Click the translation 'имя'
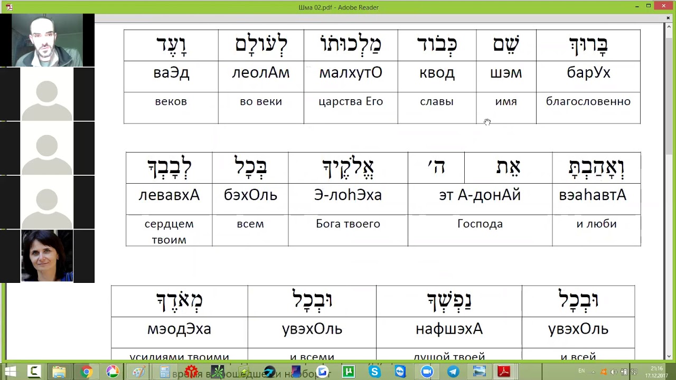This screenshot has width=676, height=380. 506,101
